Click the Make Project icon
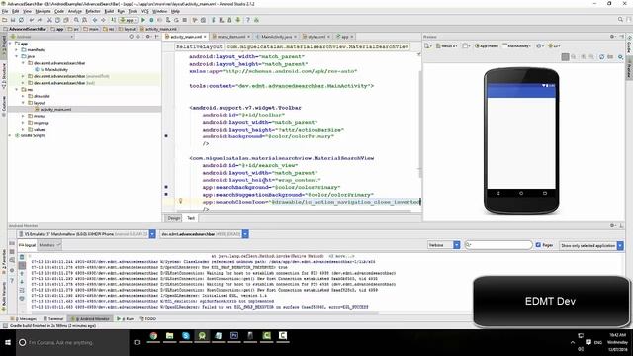 [114, 20]
